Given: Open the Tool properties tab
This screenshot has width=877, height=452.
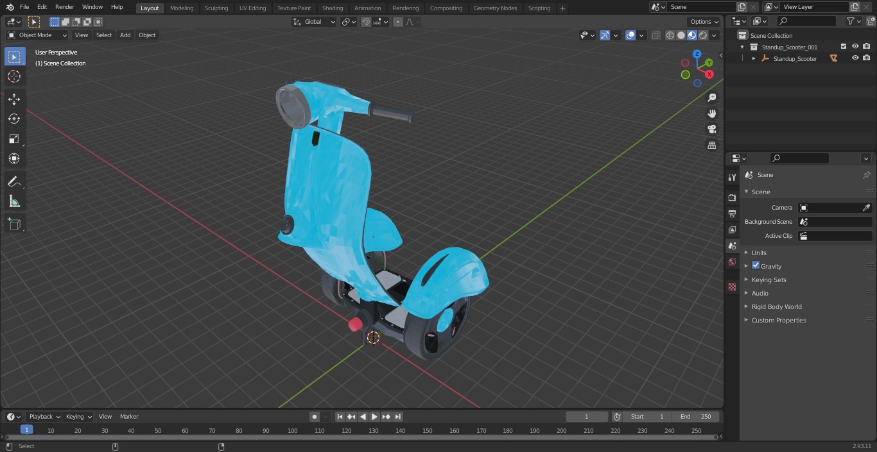Looking at the screenshot, I should pyautogui.click(x=732, y=177).
